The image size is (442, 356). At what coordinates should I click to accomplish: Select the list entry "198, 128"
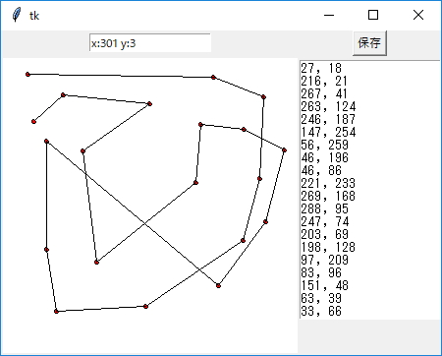tap(328, 247)
